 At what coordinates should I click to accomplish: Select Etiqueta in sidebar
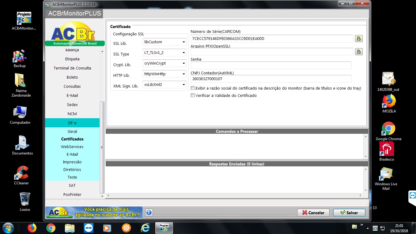coord(72,59)
